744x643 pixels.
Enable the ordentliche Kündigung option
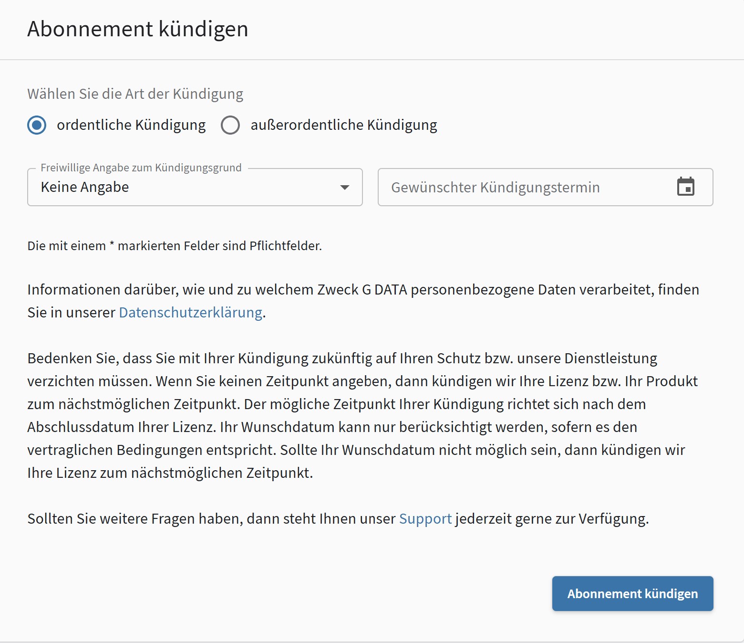coord(36,125)
